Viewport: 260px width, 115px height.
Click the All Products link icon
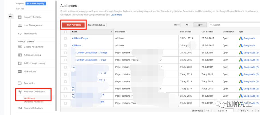(x=20, y=72)
